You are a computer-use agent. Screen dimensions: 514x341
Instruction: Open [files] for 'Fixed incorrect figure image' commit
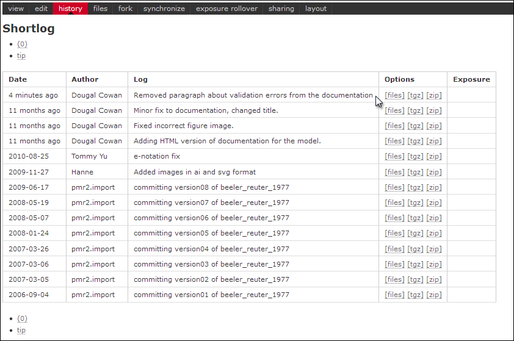394,126
